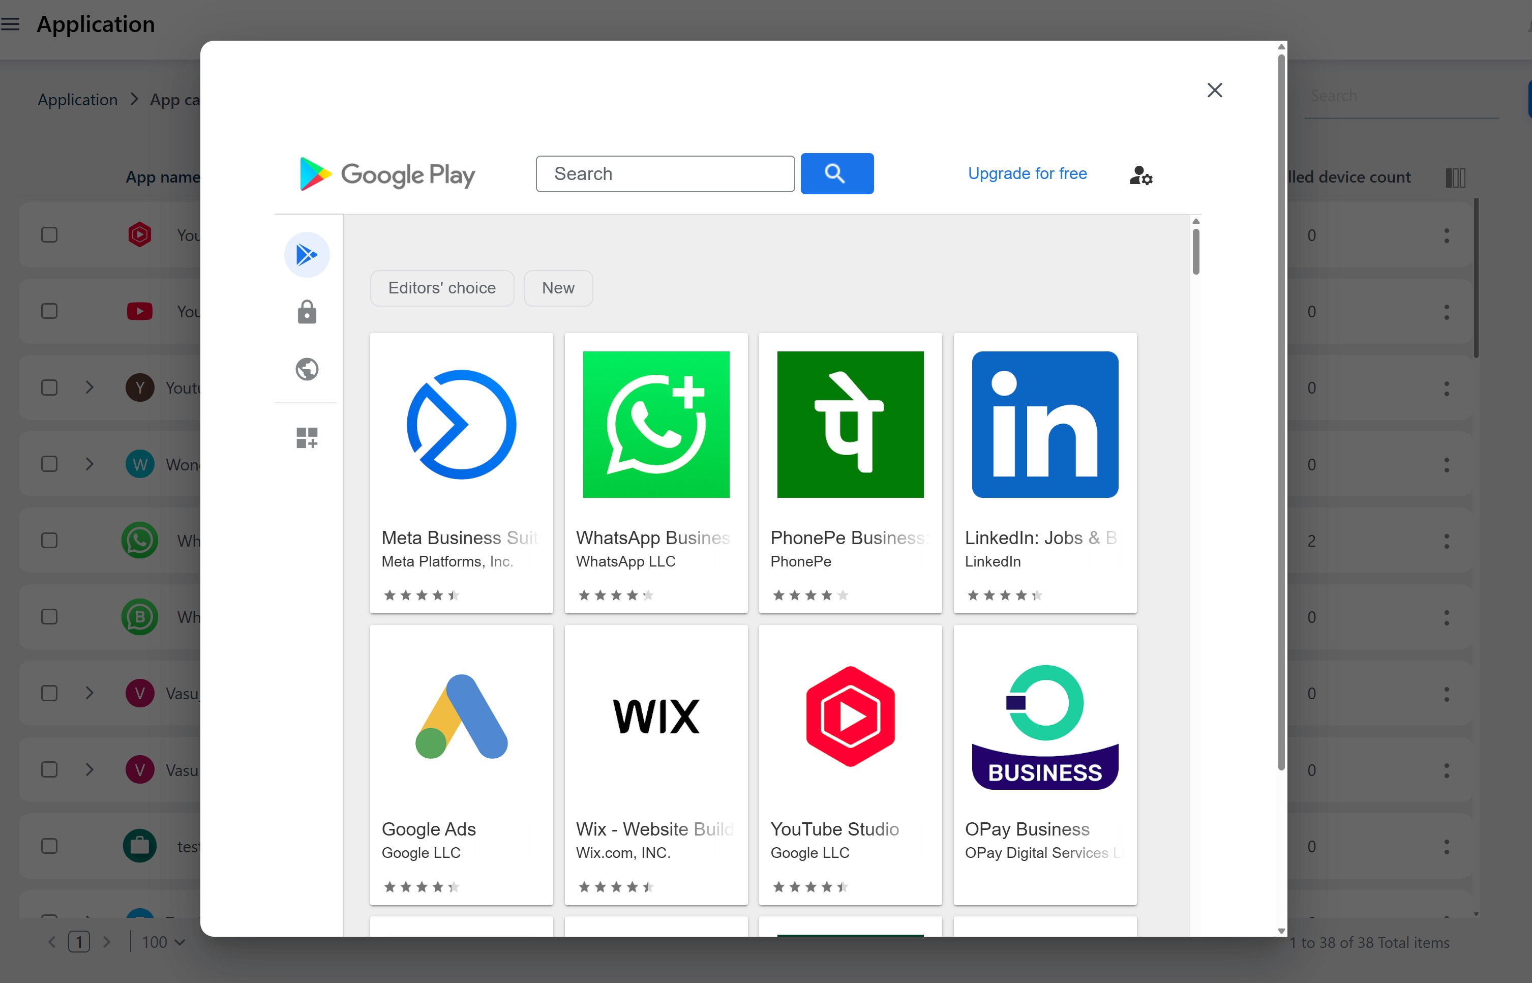Open private apps lock icon
The height and width of the screenshot is (983, 1532).
click(307, 312)
